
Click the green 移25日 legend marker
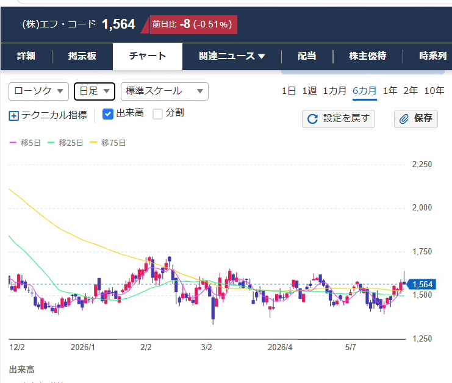pos(51,142)
